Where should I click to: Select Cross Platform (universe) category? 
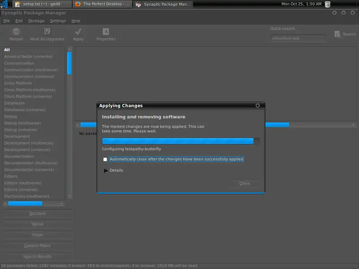point(34,96)
